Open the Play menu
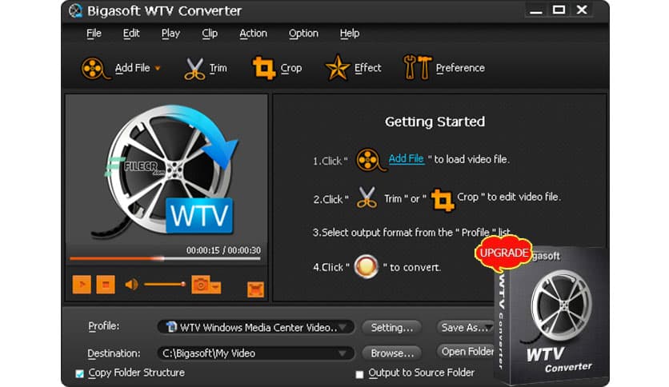Image resolution: width=669 pixels, height=387 pixels. click(170, 34)
